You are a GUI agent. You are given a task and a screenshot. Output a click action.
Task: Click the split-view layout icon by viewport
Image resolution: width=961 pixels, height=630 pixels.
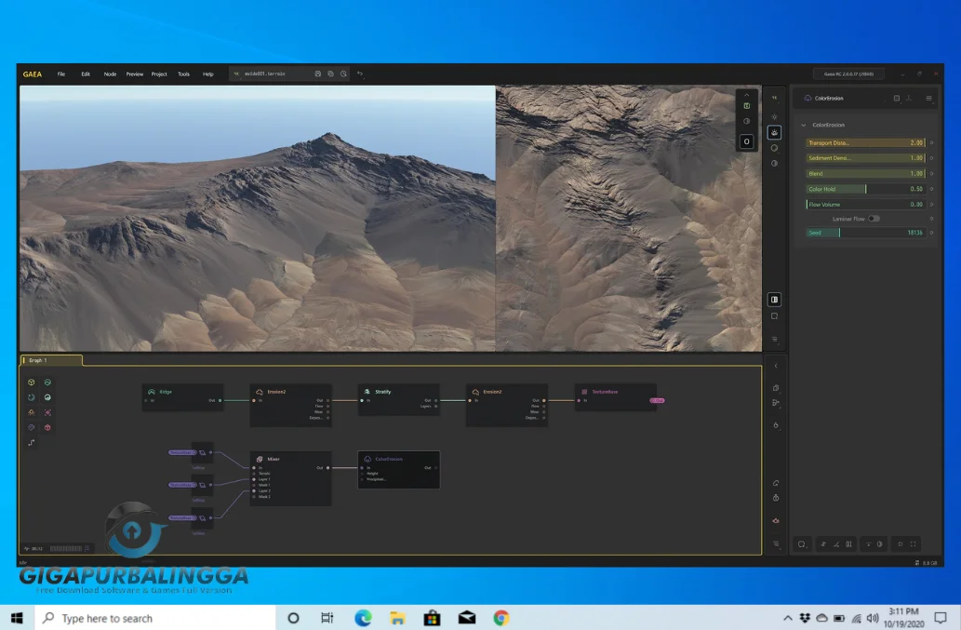[x=775, y=299]
